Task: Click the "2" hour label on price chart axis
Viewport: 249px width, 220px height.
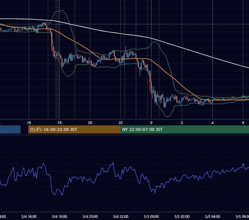Action: pos(182,123)
